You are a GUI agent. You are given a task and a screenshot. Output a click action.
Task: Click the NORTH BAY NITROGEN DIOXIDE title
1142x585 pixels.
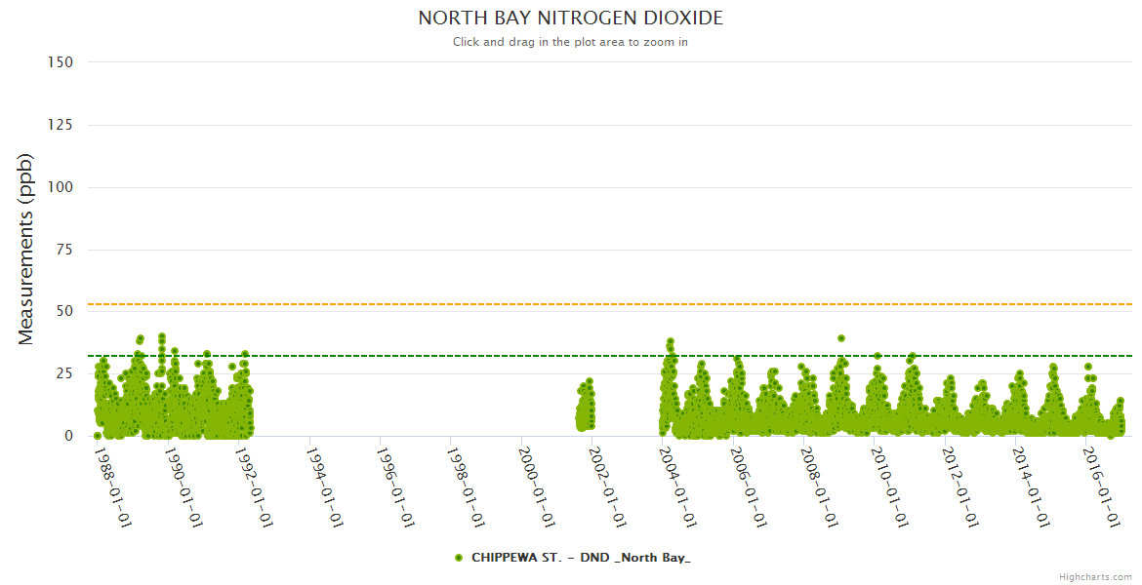click(x=570, y=19)
